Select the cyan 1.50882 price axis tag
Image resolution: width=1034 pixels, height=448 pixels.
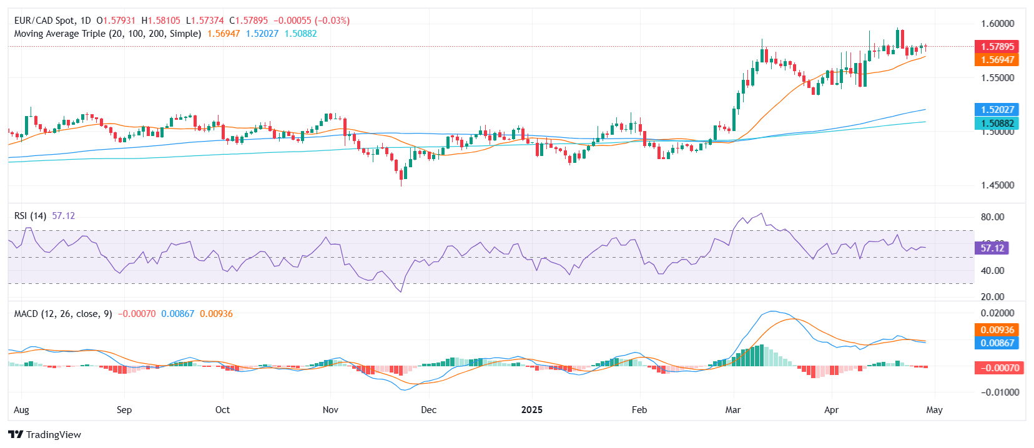997,124
